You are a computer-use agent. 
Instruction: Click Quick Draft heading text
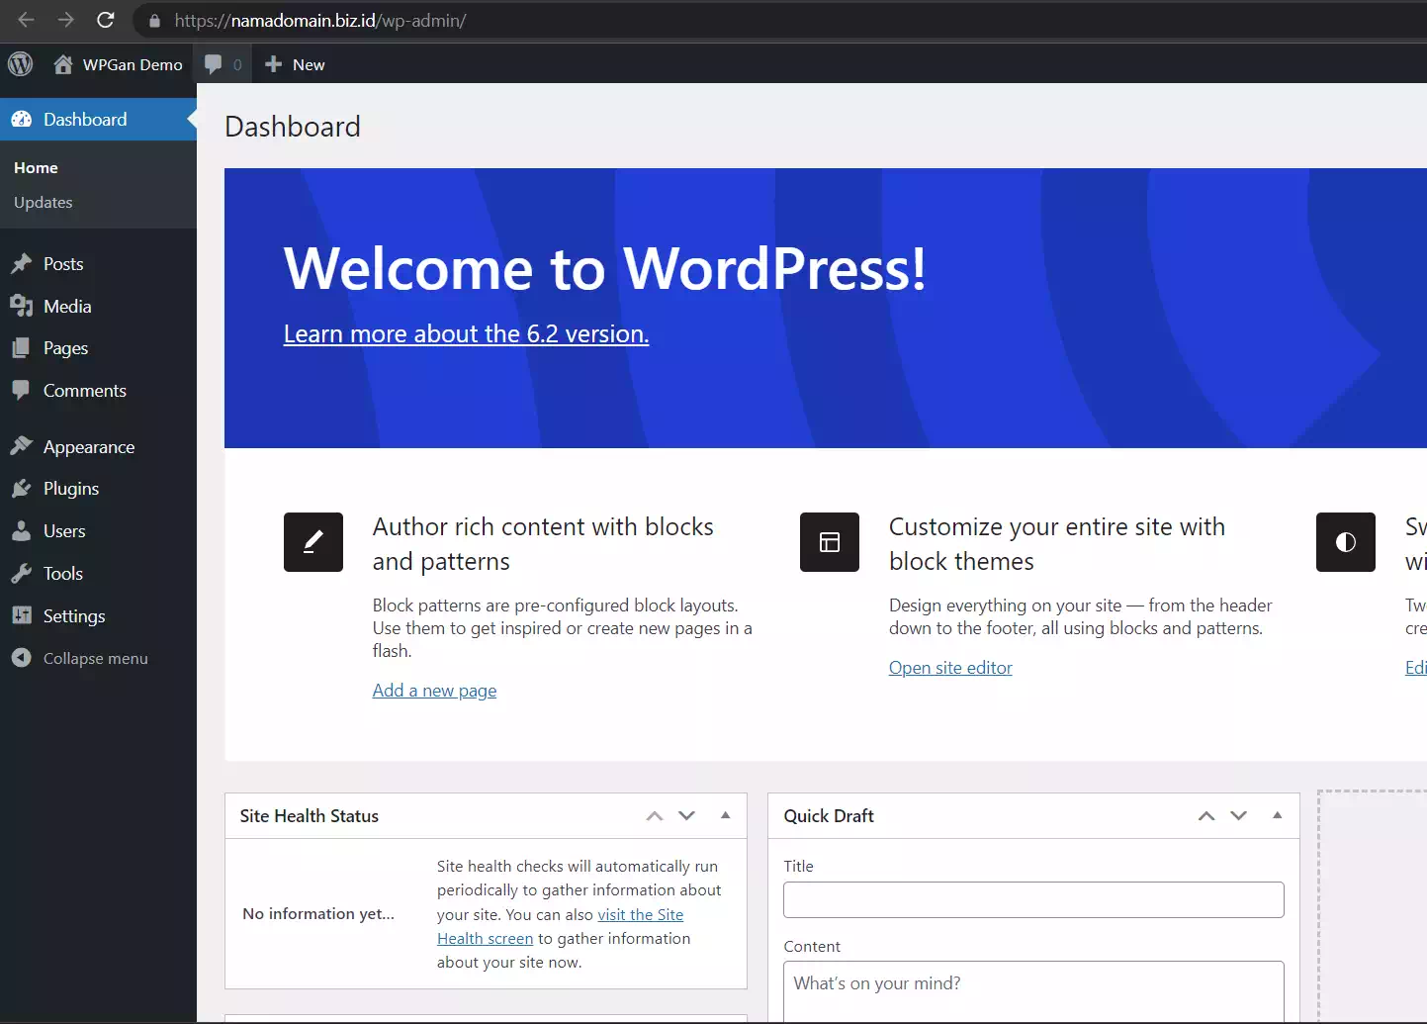coord(829,816)
